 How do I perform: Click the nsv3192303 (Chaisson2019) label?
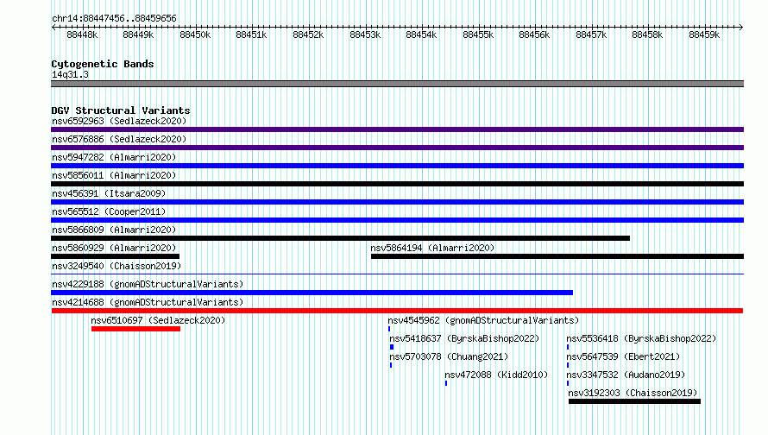click(x=633, y=393)
